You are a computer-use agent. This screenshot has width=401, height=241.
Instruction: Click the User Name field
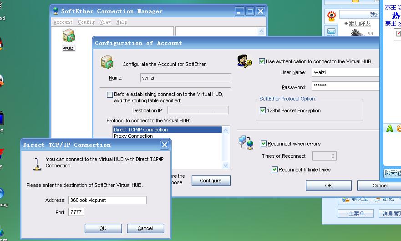click(x=345, y=72)
